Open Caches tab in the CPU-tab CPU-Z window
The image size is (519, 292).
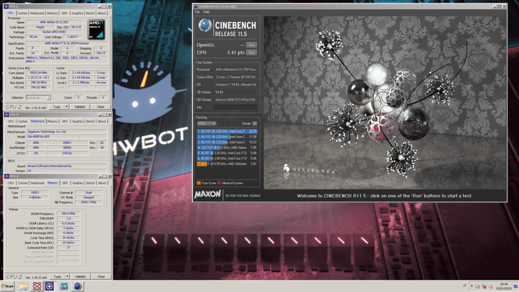(22, 13)
